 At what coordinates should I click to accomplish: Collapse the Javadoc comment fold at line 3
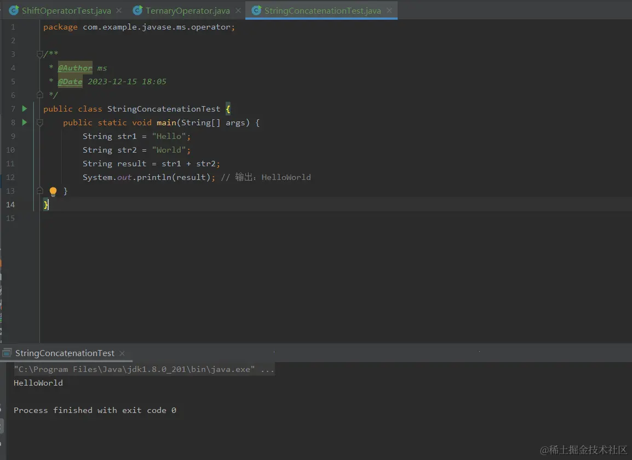(x=39, y=54)
